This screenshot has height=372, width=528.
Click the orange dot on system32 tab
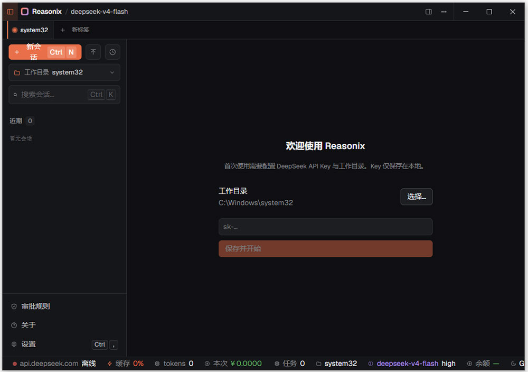[14, 30]
